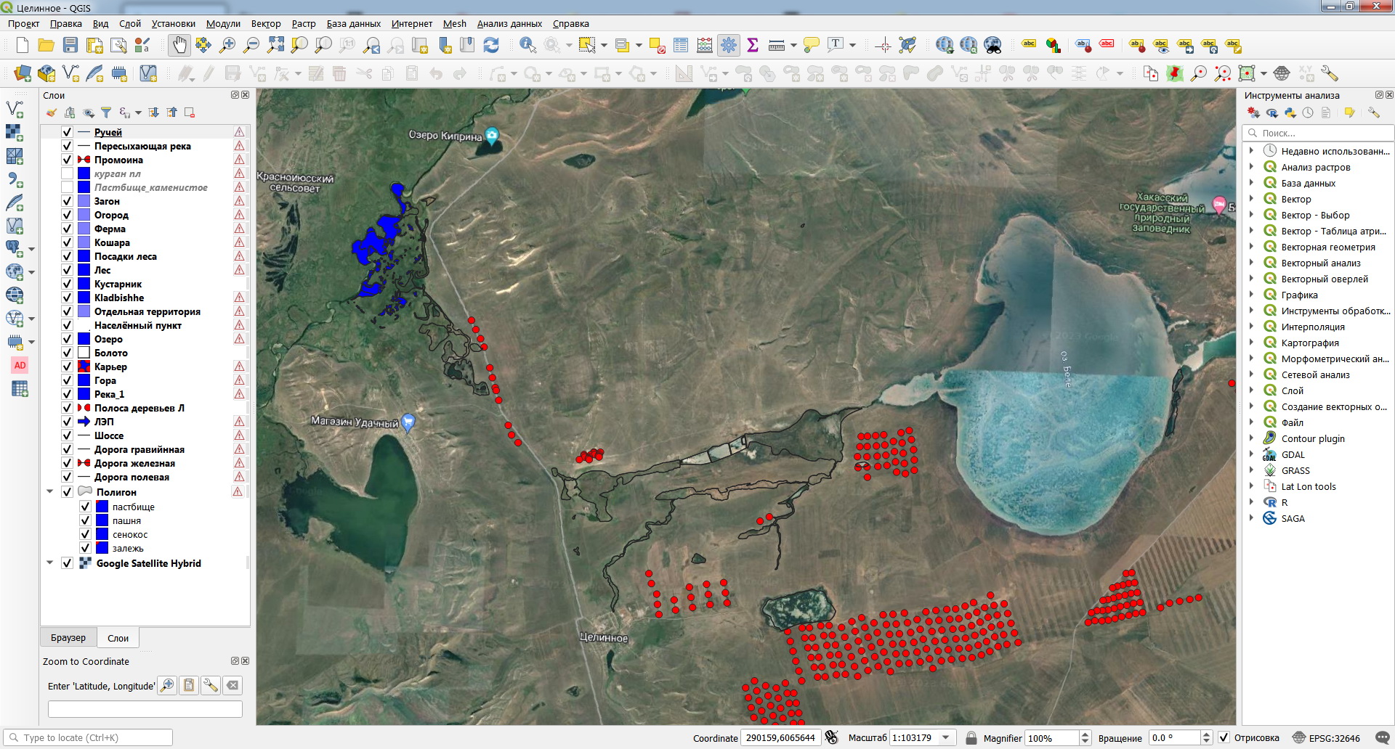Open the attribute table icon

pos(681,46)
